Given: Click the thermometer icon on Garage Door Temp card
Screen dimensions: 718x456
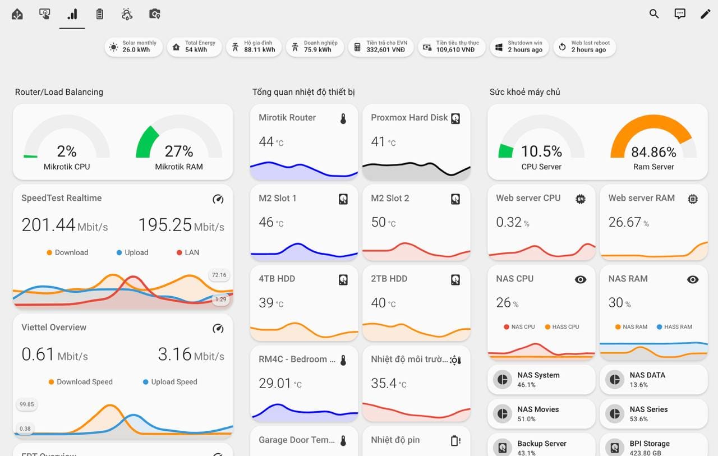Looking at the screenshot, I should (x=343, y=441).
